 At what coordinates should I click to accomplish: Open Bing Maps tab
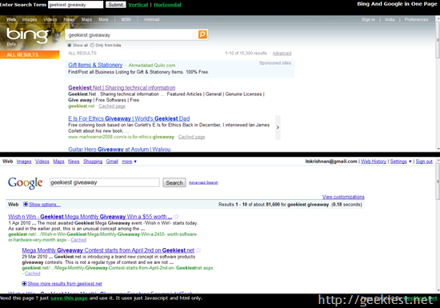(86, 19)
